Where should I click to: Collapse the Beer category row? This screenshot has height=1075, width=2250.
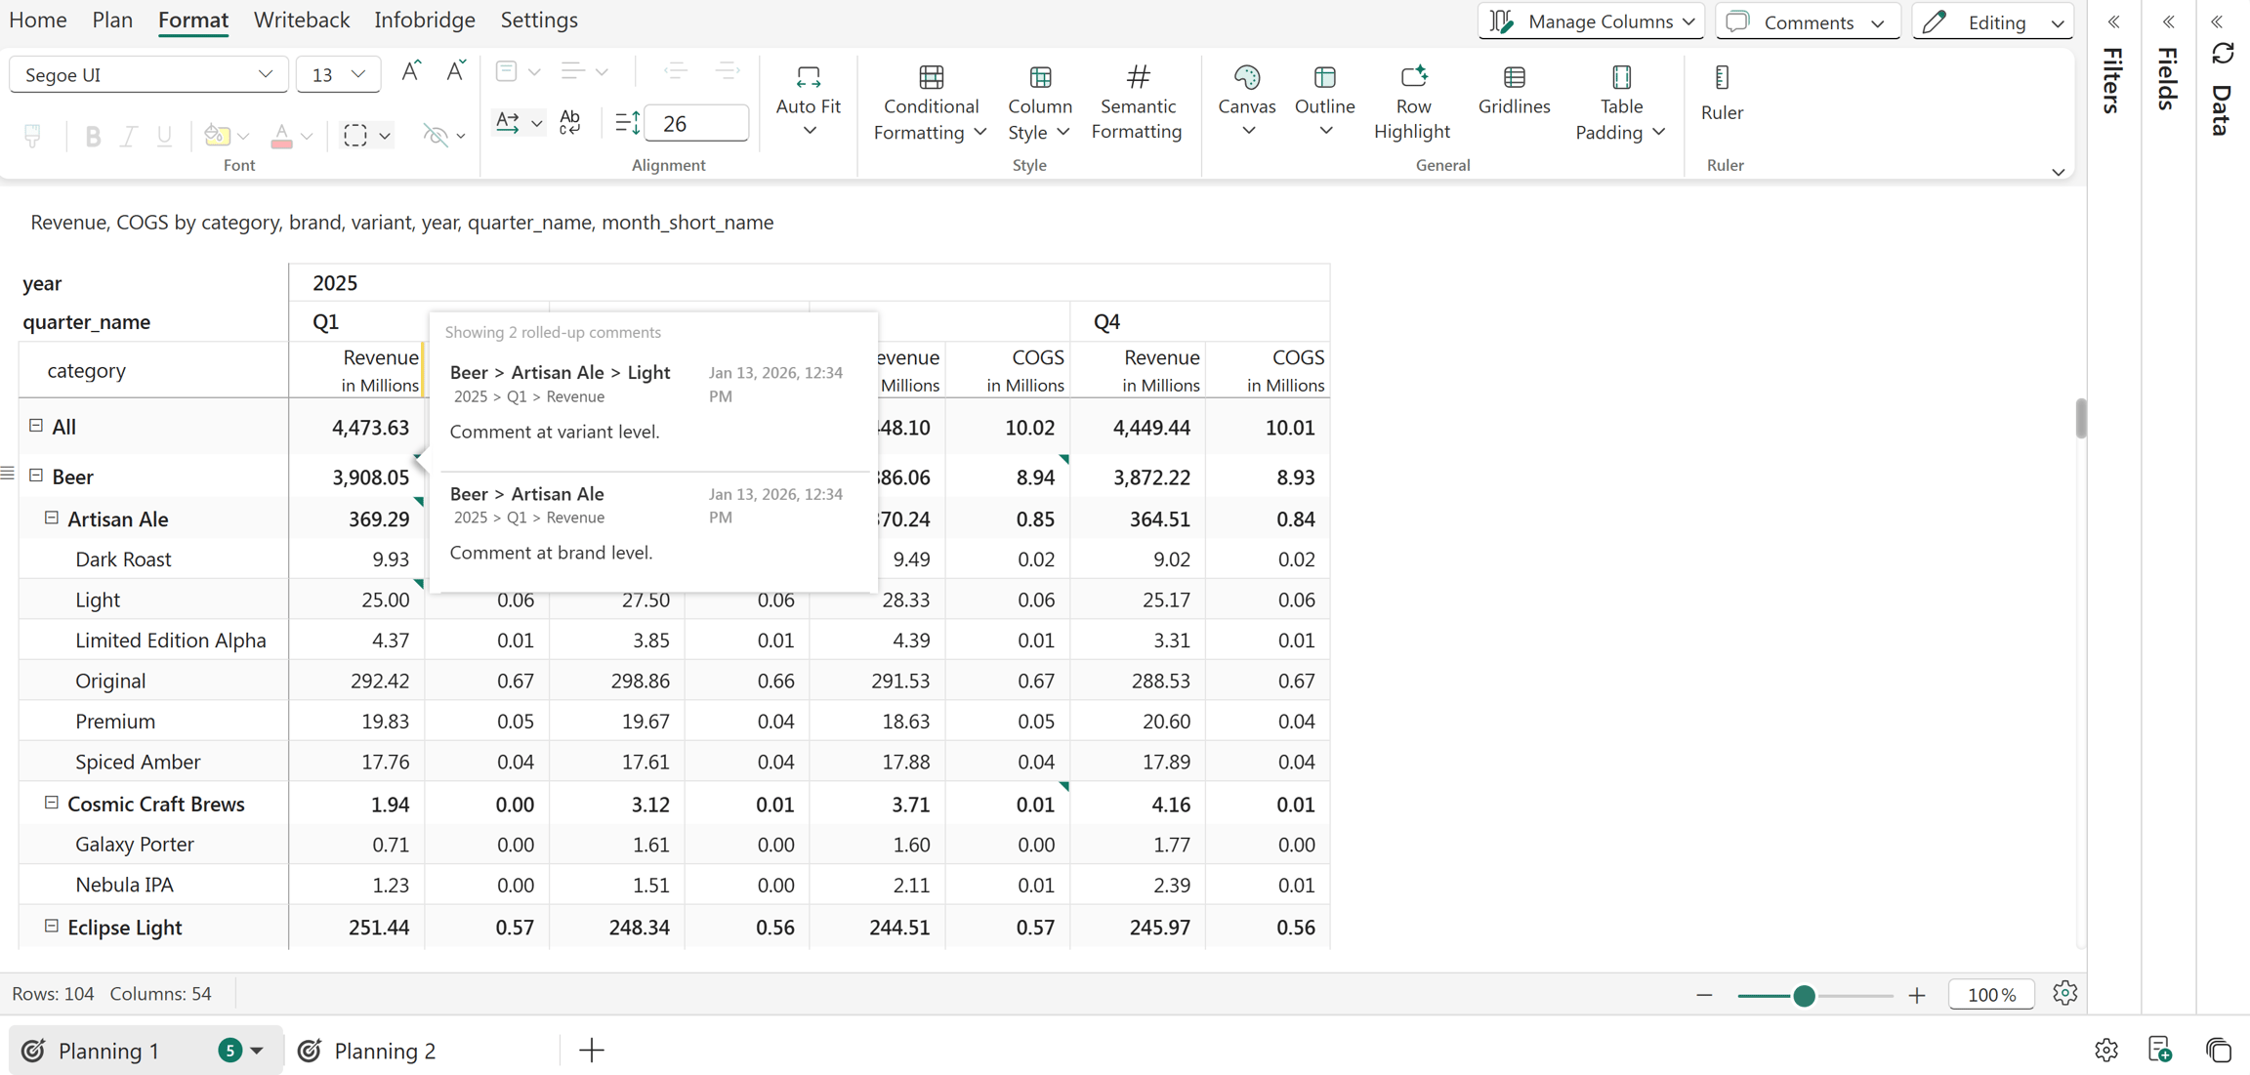[x=36, y=475]
